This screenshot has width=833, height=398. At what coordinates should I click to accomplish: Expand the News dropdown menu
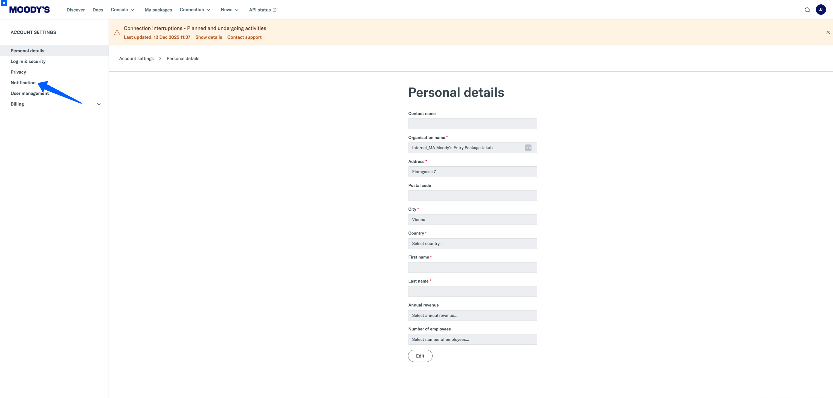230,10
